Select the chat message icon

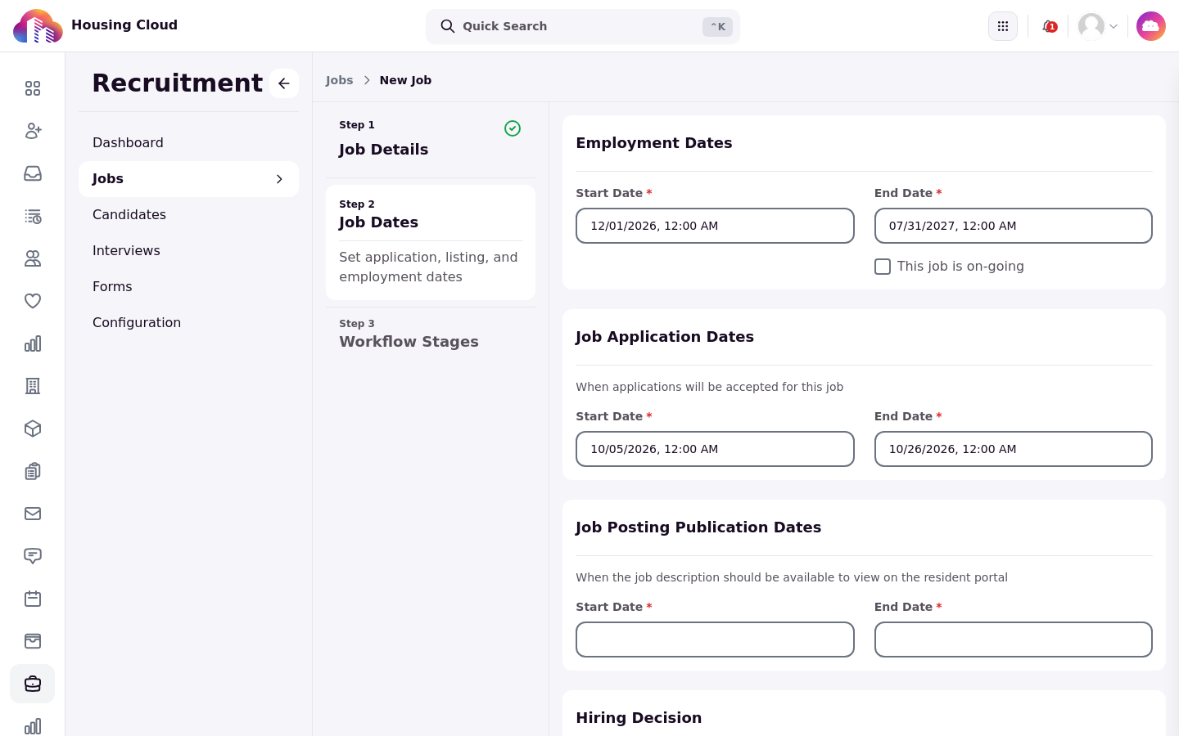[x=33, y=556]
